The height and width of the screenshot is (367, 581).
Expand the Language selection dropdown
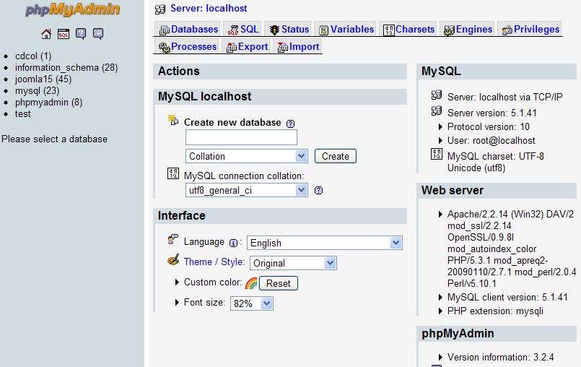tap(325, 243)
